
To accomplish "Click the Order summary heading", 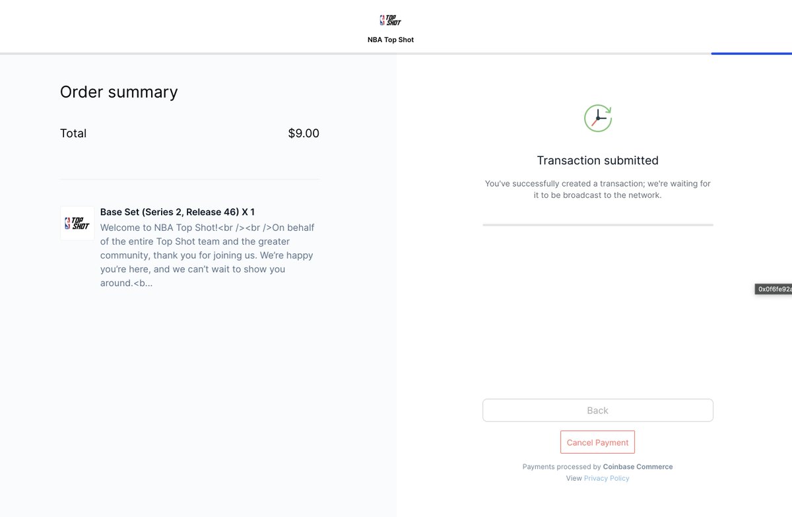I will click(x=119, y=92).
